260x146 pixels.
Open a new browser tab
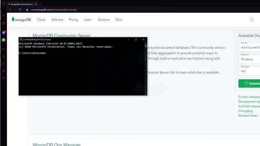coord(41,4)
